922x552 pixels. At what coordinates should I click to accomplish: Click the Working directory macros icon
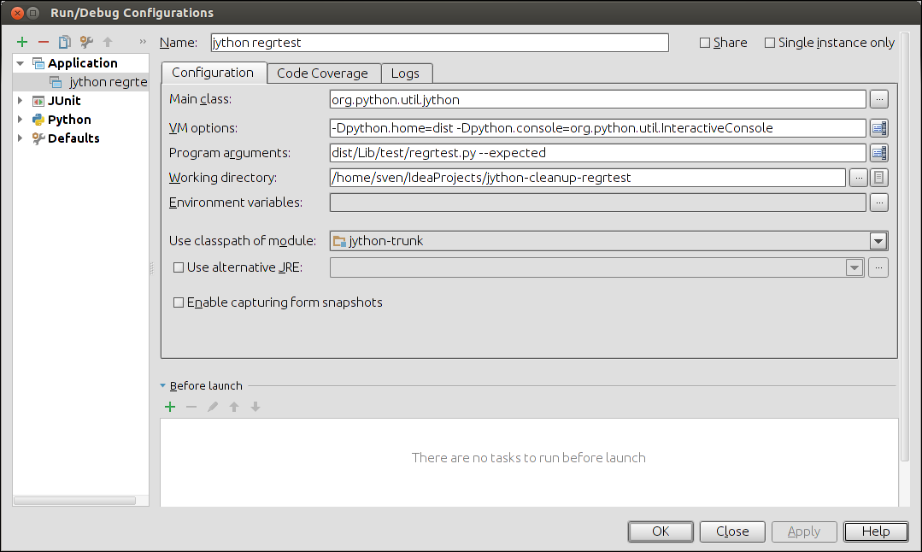(x=879, y=178)
